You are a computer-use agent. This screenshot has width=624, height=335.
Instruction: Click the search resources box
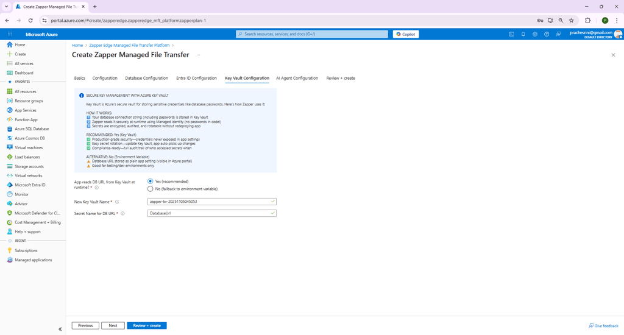[312, 34]
